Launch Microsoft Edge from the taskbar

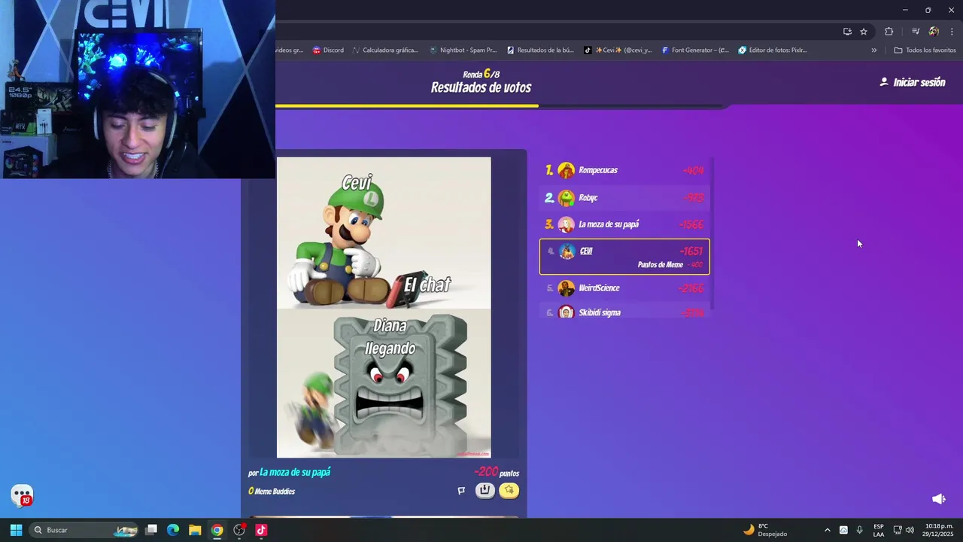pos(173,530)
